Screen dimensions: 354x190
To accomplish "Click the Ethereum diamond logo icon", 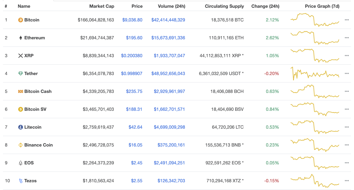I will point(21,38).
